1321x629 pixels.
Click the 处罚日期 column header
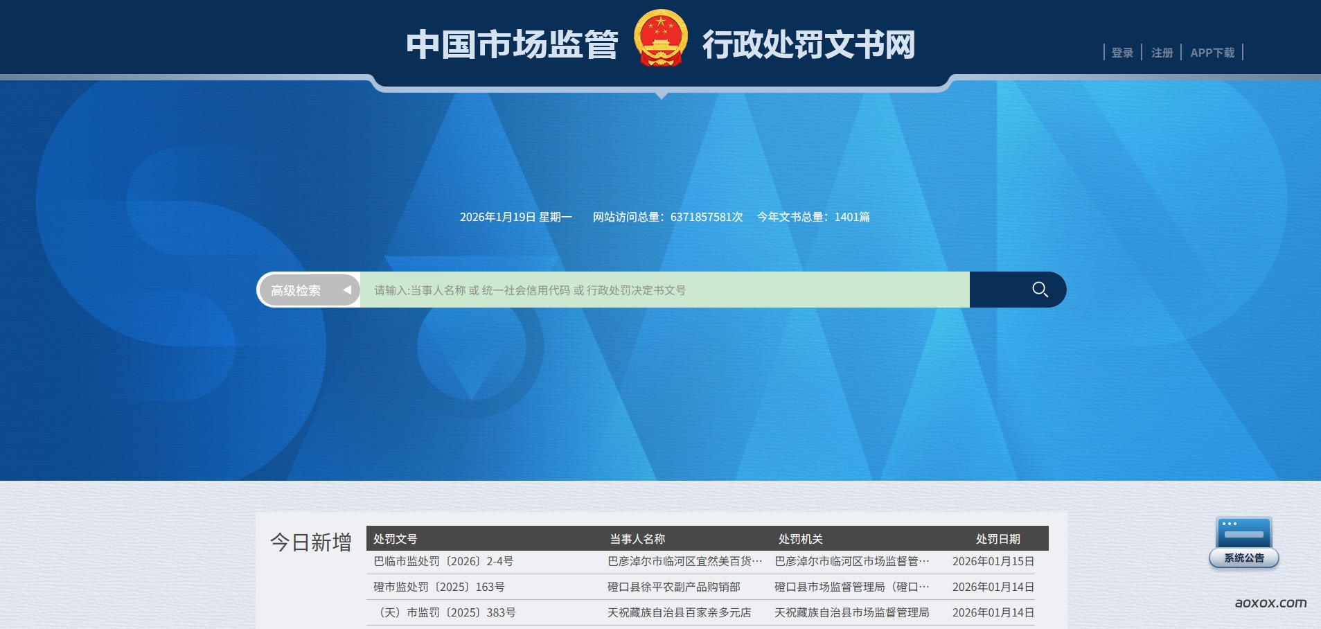click(x=998, y=538)
